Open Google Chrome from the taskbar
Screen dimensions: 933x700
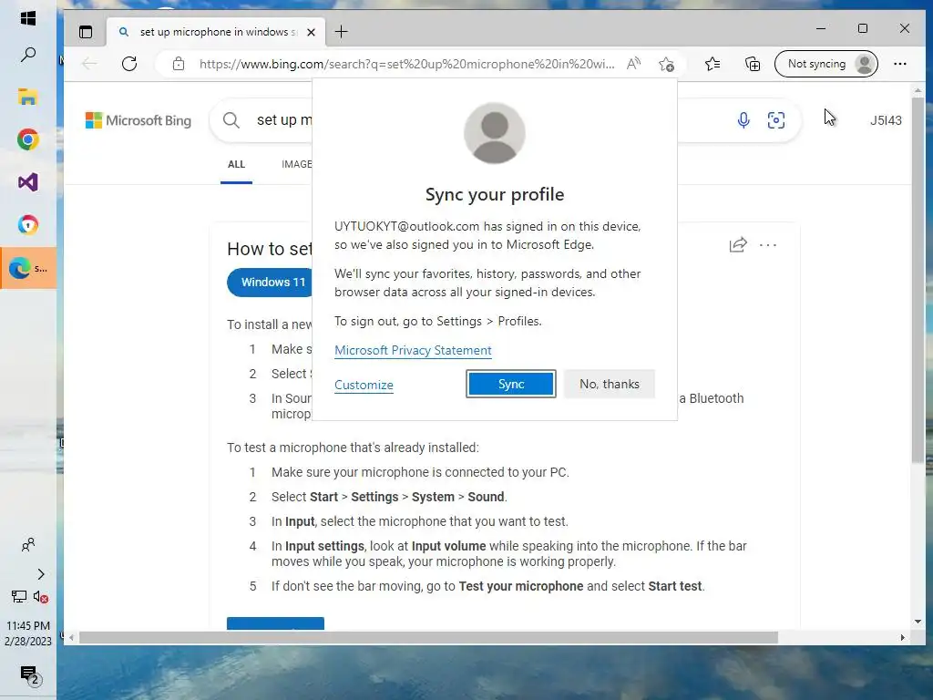pyautogui.click(x=28, y=139)
